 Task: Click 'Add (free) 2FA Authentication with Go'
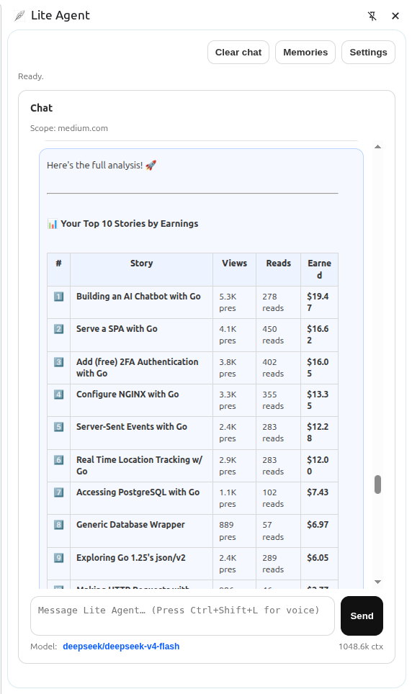(138, 367)
